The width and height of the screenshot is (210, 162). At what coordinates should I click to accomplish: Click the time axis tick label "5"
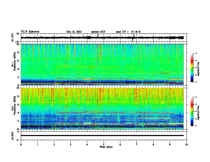pos(104,145)
